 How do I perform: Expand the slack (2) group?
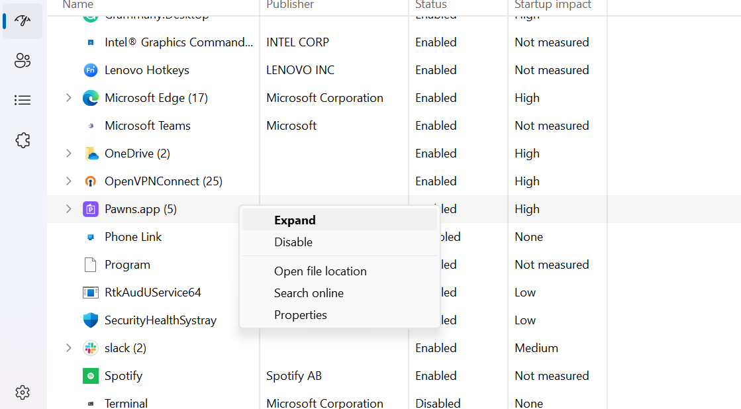click(x=68, y=348)
